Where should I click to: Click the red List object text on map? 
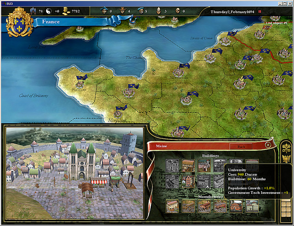[x=276, y=22]
